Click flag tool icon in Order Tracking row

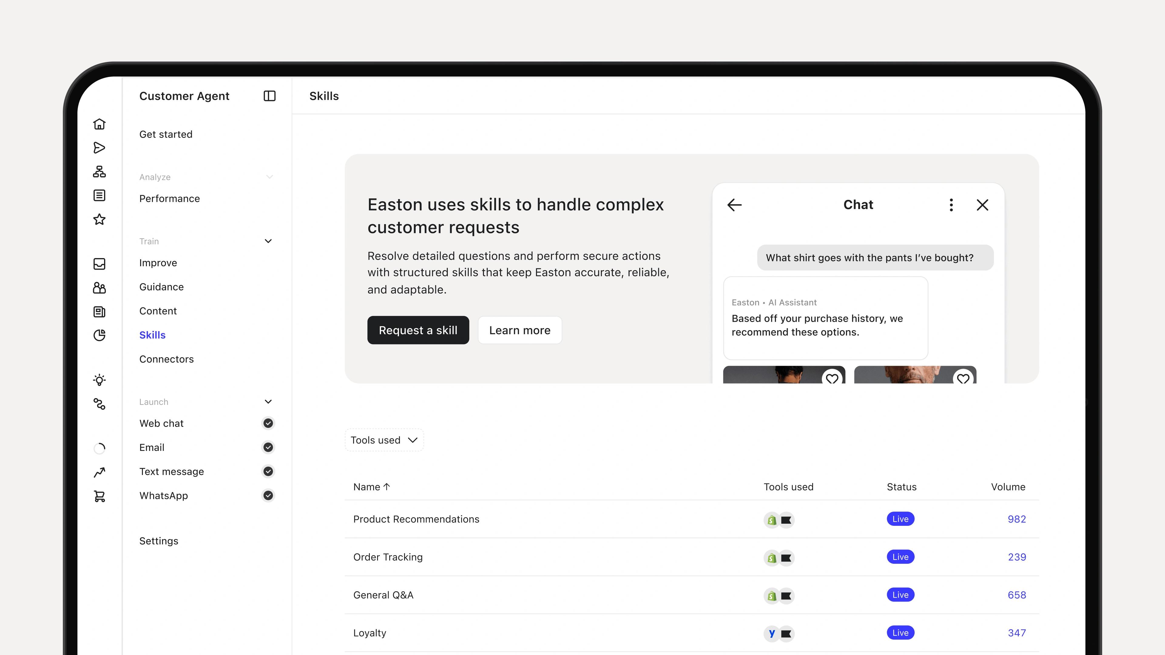click(x=786, y=558)
